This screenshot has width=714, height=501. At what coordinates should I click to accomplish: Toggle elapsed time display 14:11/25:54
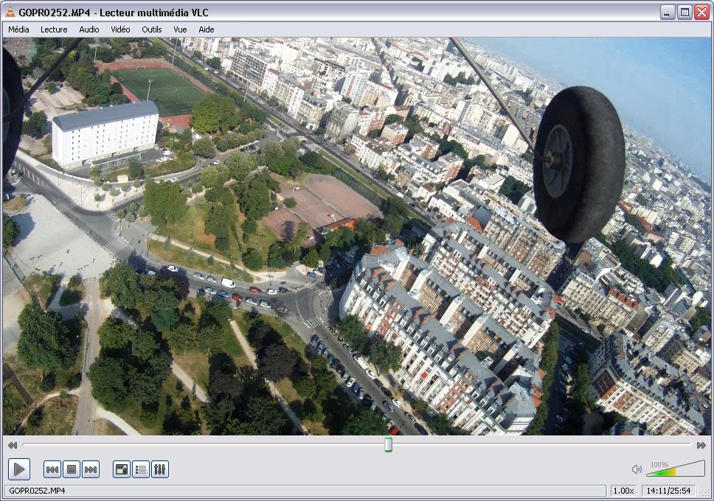coord(668,491)
